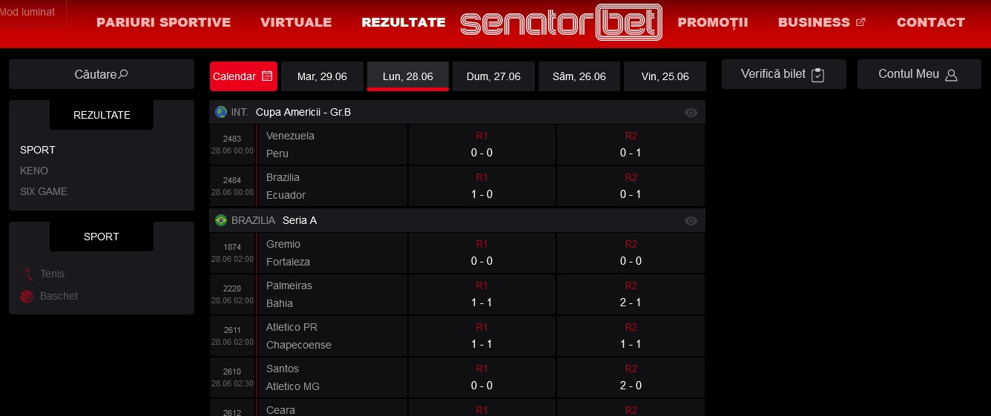Image resolution: width=991 pixels, height=416 pixels.
Task: Click the search magnifier icon in Căutare
Action: 123,74
